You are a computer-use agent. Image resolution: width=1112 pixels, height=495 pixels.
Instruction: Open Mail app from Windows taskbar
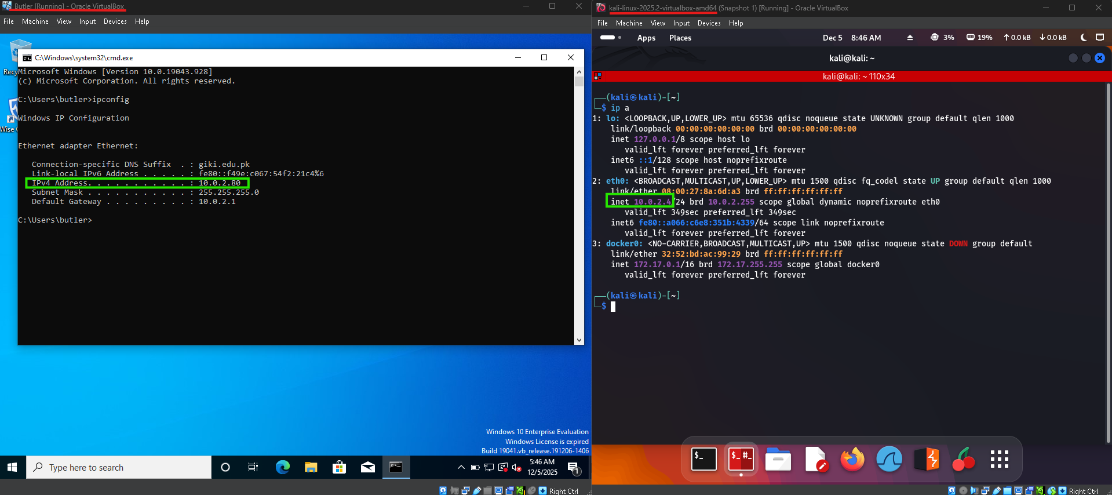[x=368, y=467]
